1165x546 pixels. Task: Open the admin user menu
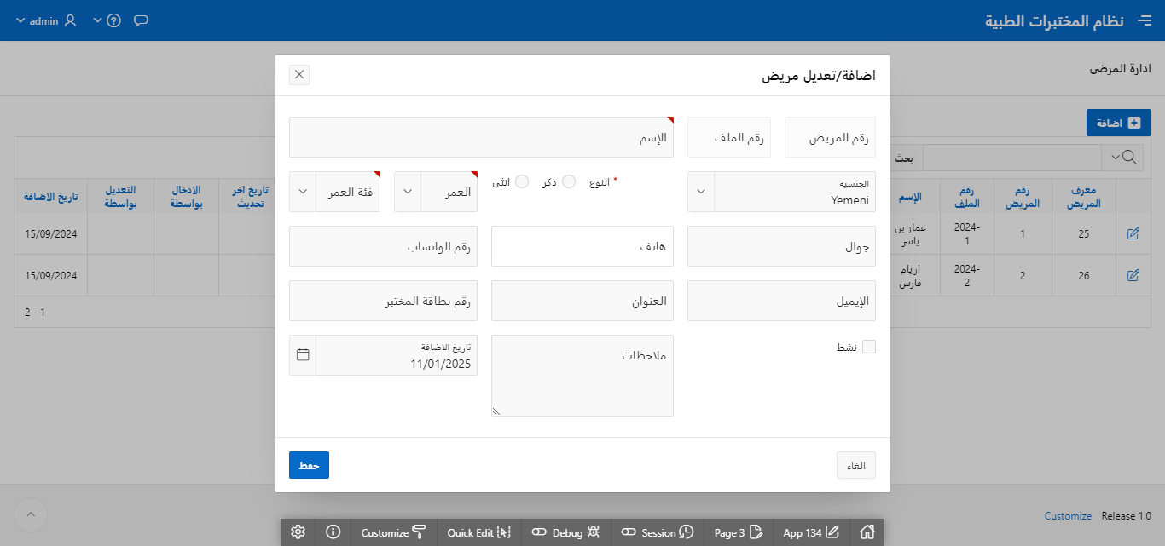tap(46, 20)
